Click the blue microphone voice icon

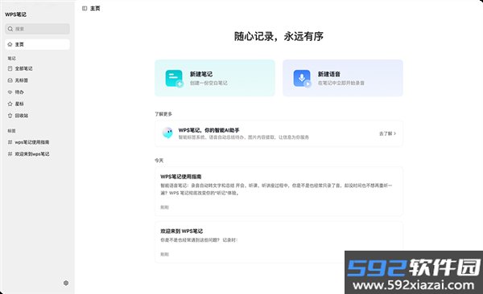[x=302, y=79]
